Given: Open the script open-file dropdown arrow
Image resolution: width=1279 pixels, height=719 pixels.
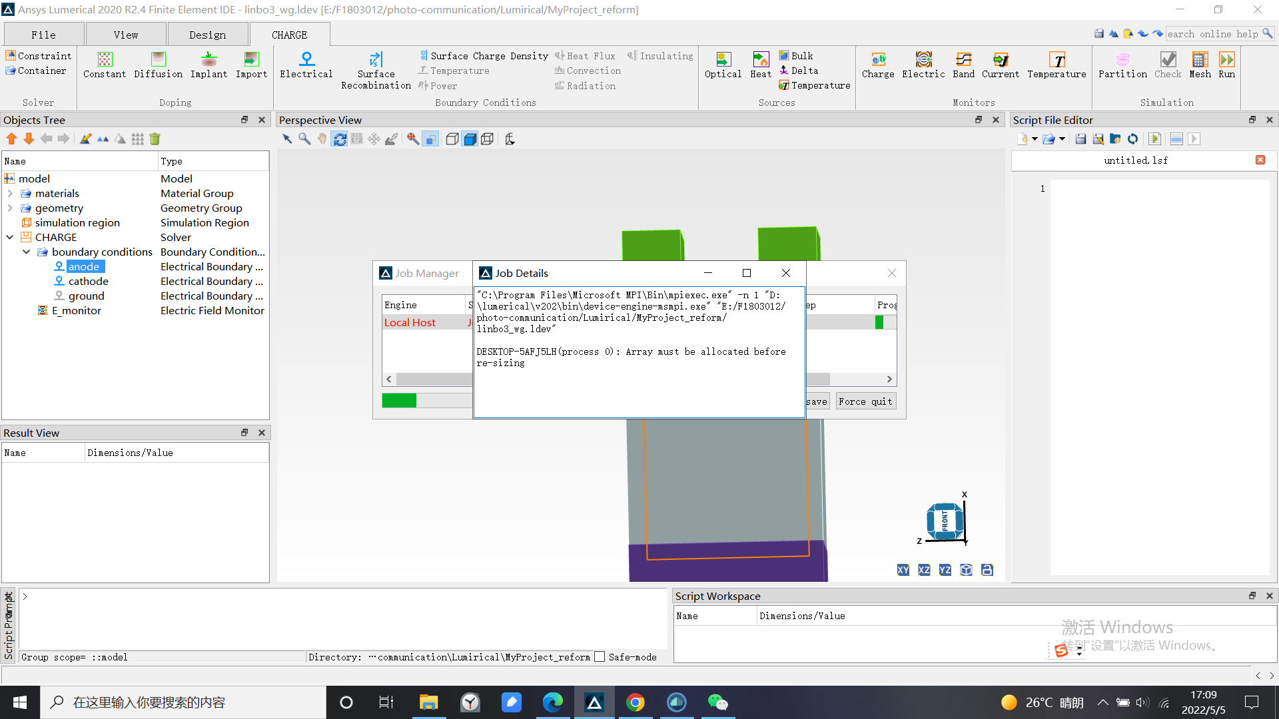Looking at the screenshot, I should pos(1062,138).
